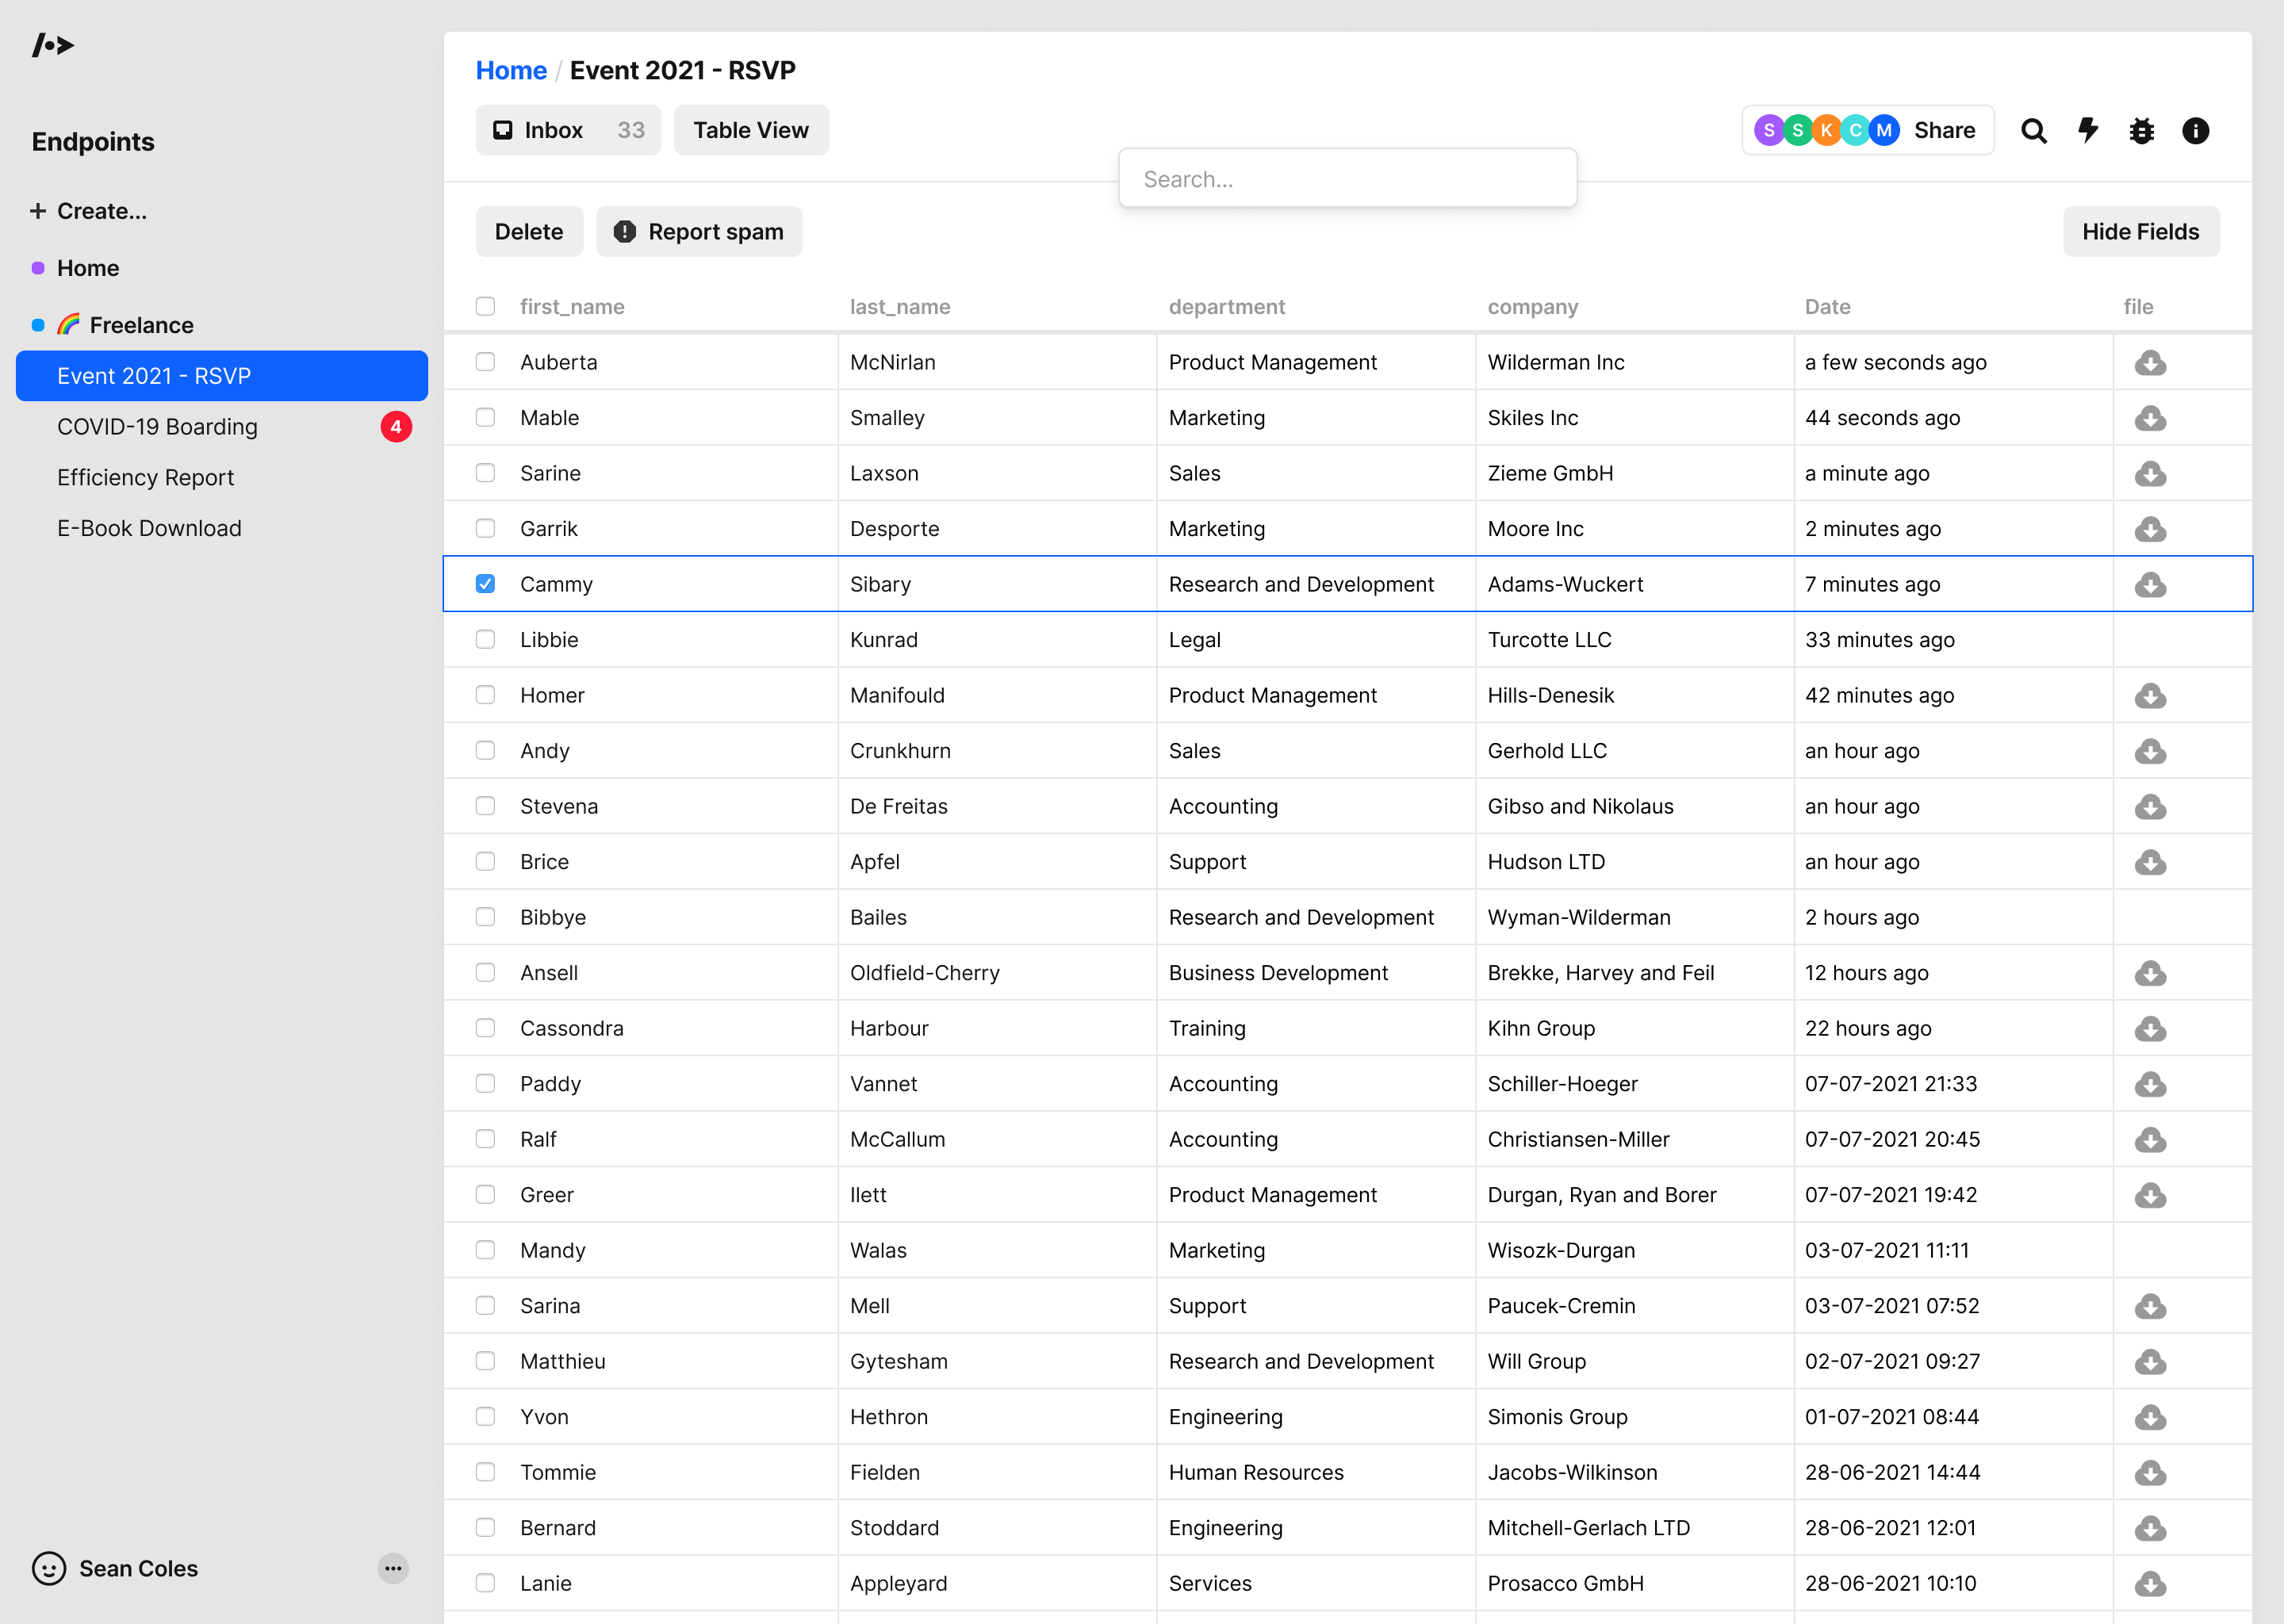This screenshot has height=1624, width=2284.
Task: Download the file for Auberta McNirlan's row
Action: pyautogui.click(x=2151, y=362)
